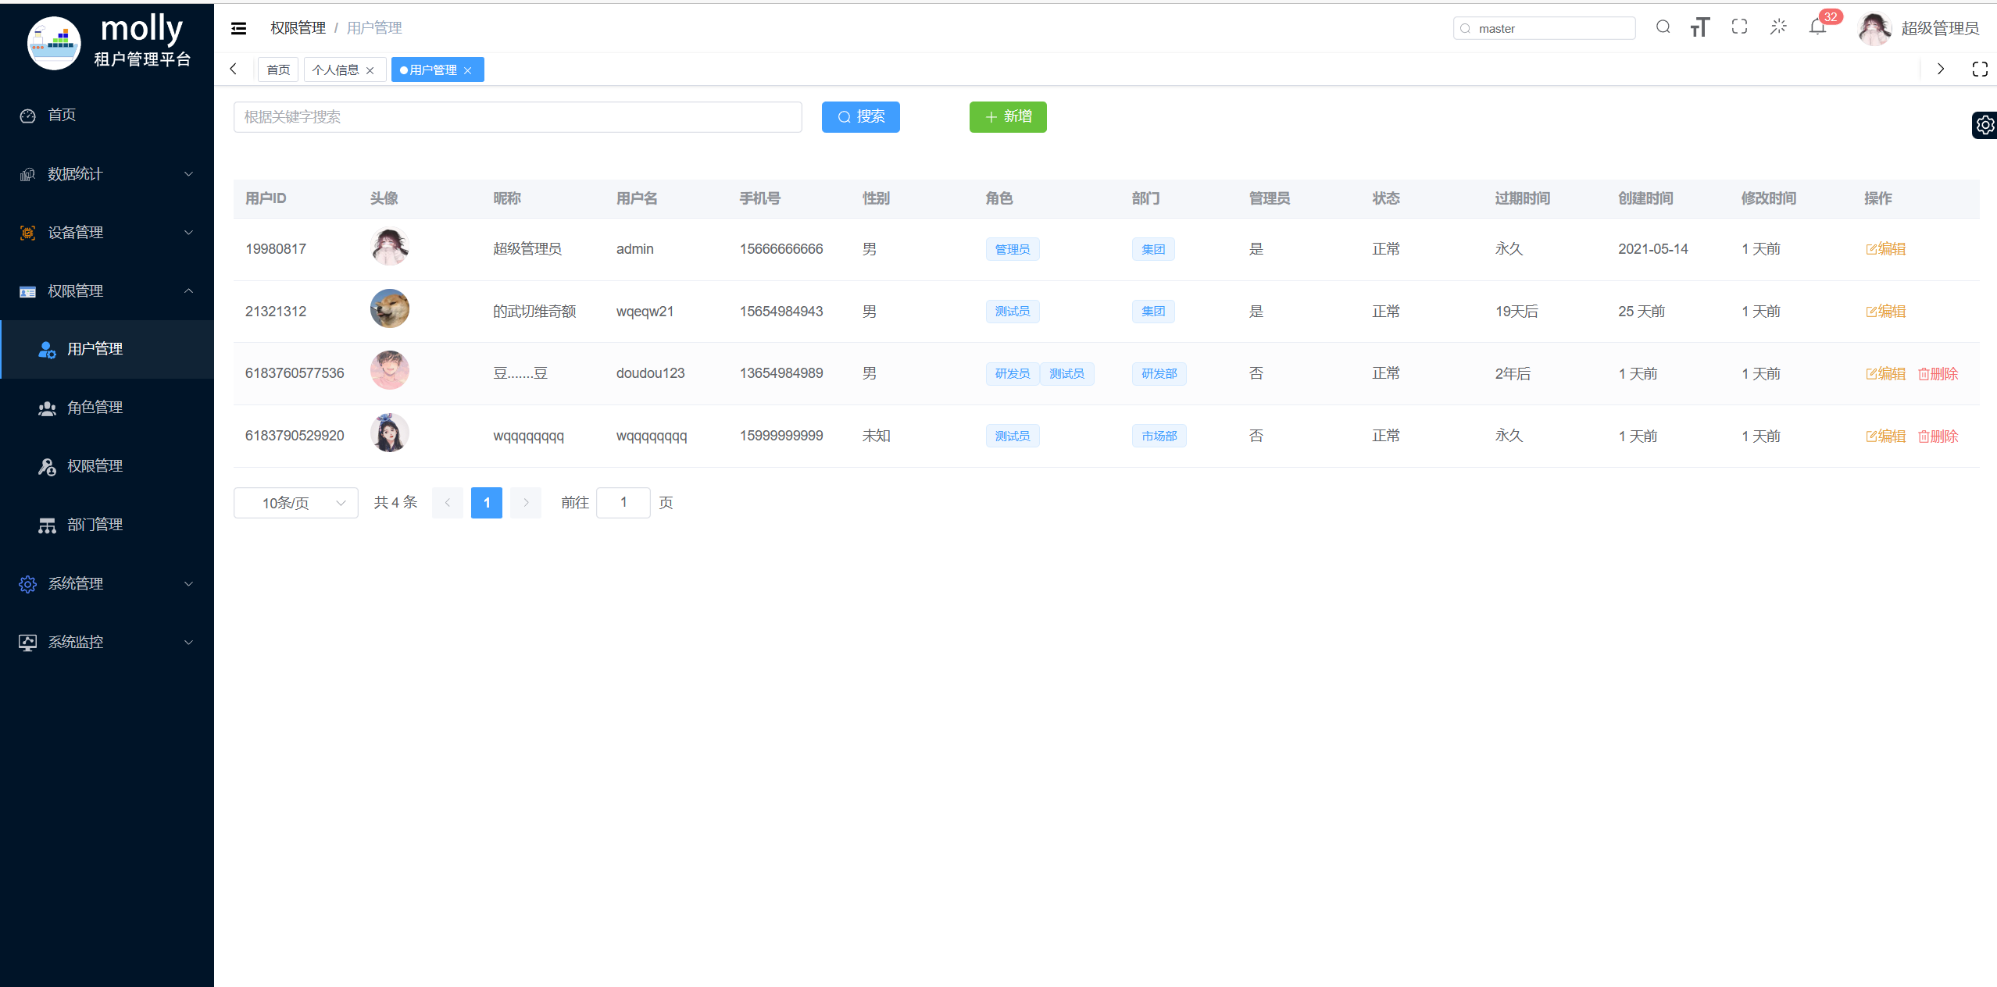The width and height of the screenshot is (1997, 987).
Task: Collapse sidebar with hamburger menu icon
Action: pos(239,28)
